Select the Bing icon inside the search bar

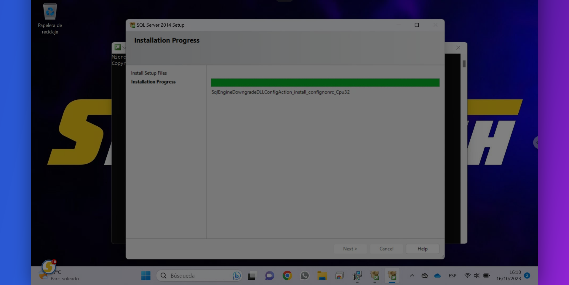tap(236, 276)
